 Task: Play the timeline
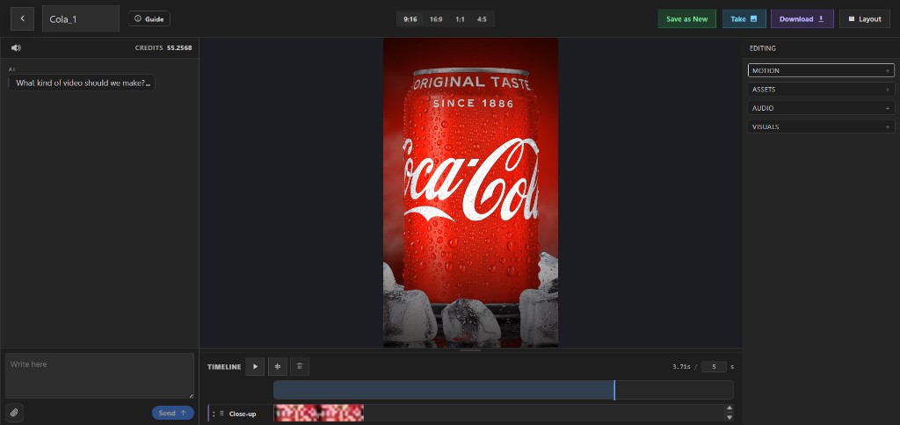tap(255, 366)
